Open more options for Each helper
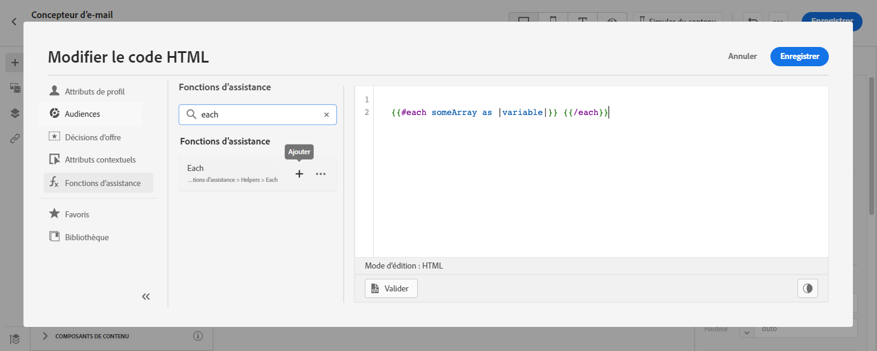 pos(321,174)
